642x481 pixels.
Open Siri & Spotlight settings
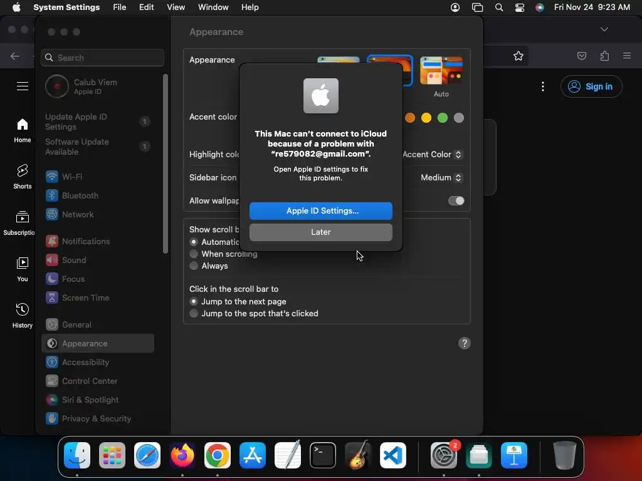(97, 400)
